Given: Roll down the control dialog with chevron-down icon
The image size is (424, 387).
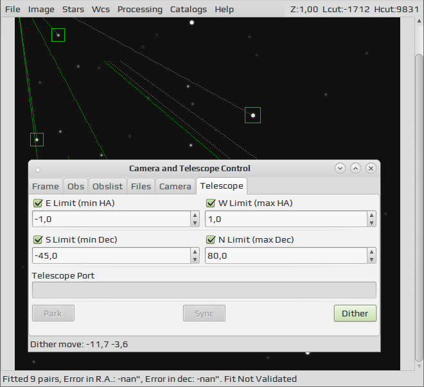Looking at the screenshot, I should click(340, 169).
